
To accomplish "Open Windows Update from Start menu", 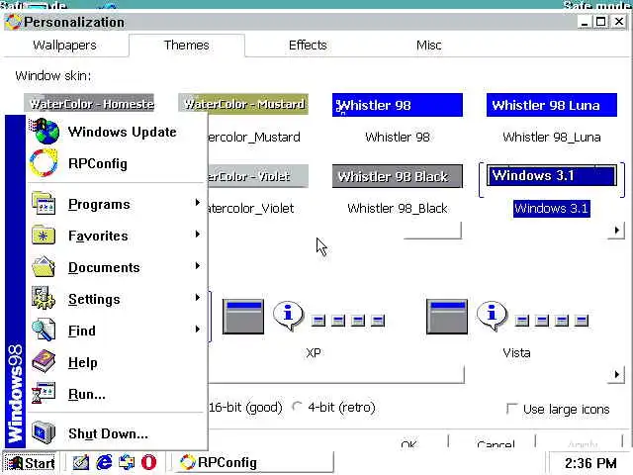I will coord(117,132).
